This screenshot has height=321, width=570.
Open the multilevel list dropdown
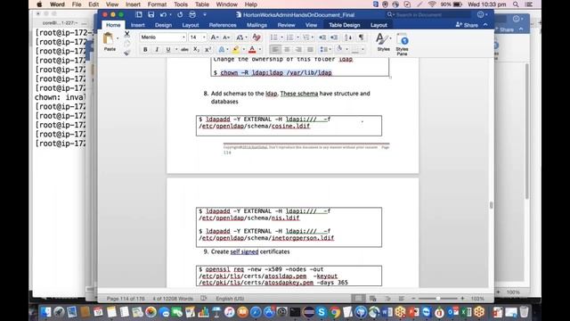click(x=313, y=37)
